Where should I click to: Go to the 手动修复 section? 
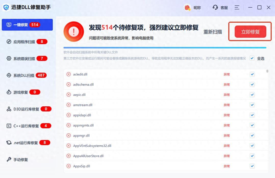pos(20,160)
